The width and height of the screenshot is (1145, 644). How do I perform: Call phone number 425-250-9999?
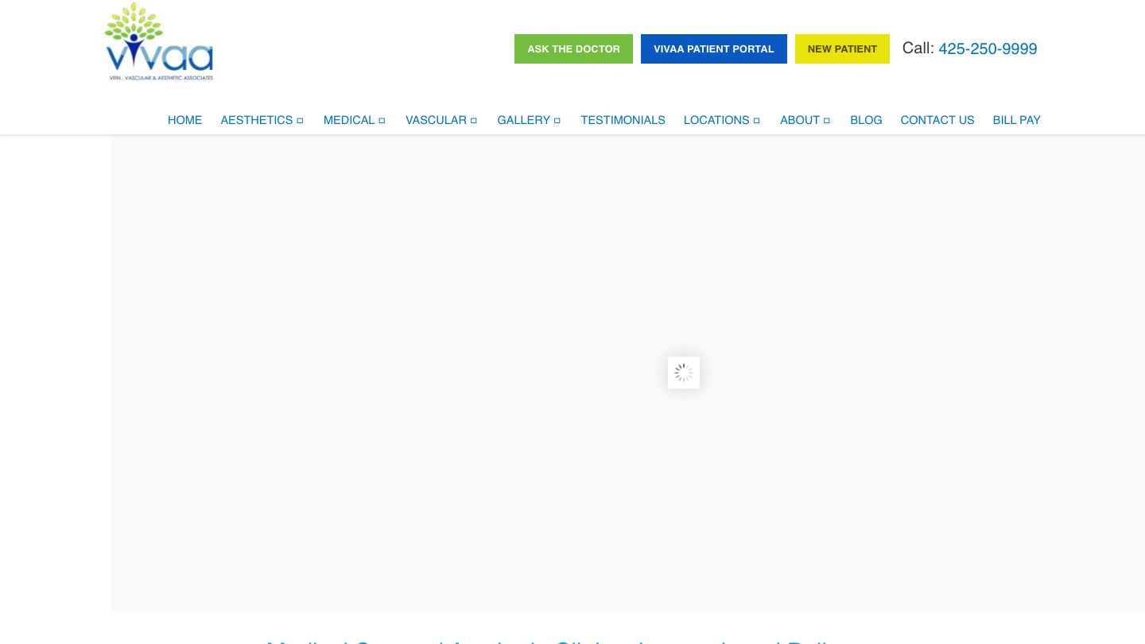click(x=988, y=48)
